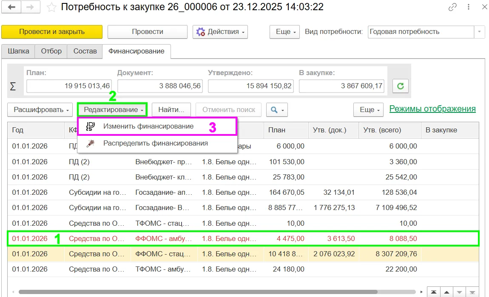Sort by the Год column header

pyautogui.click(x=36, y=130)
